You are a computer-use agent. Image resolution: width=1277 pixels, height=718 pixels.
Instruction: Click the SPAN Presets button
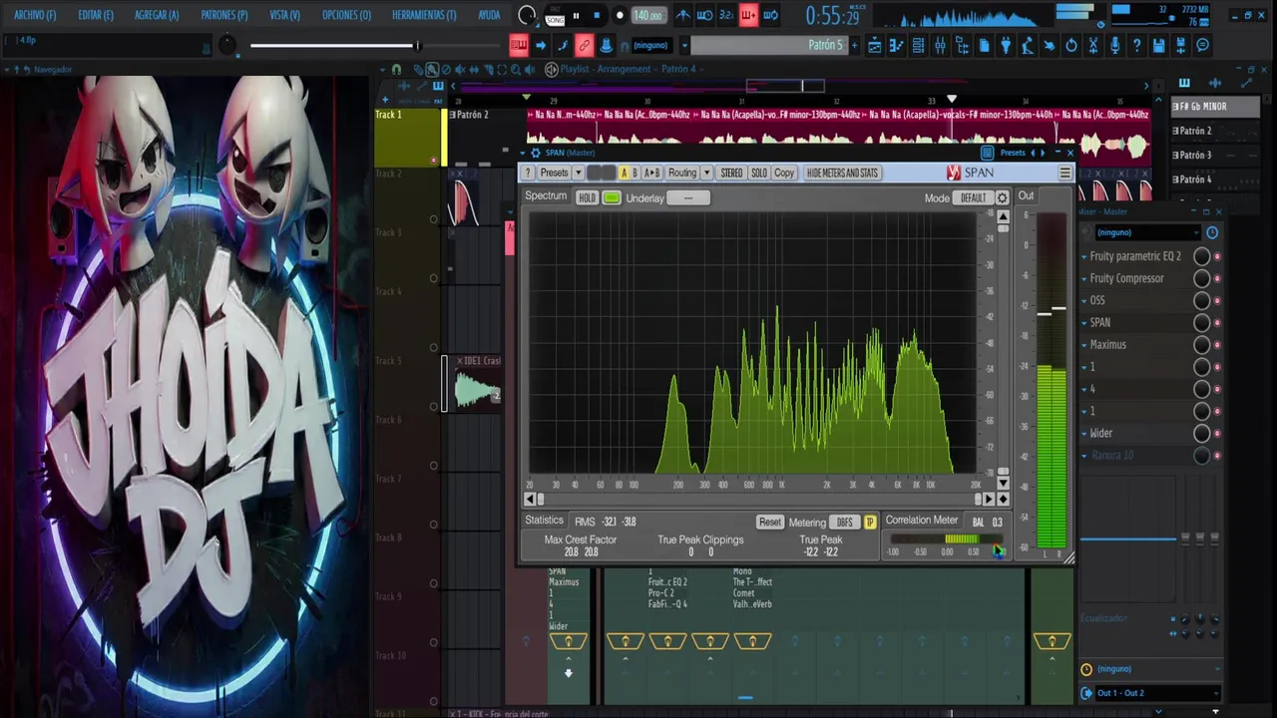click(x=554, y=173)
